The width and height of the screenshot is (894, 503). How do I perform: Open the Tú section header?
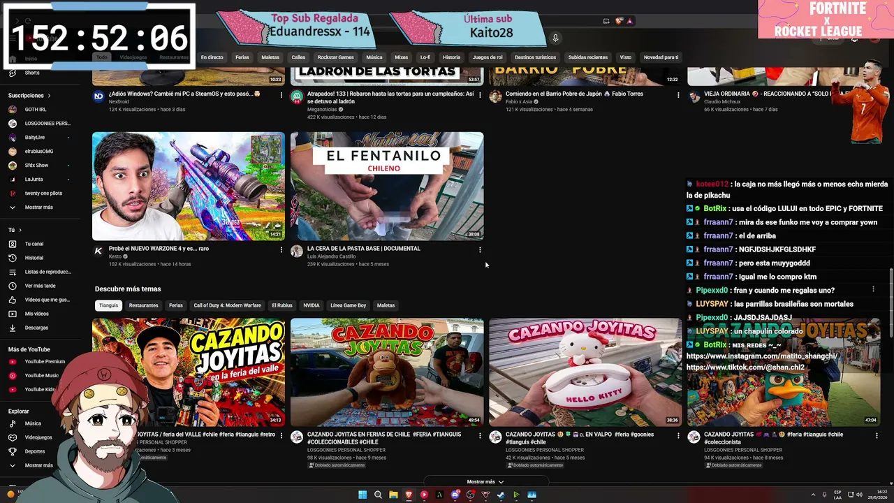(15, 230)
